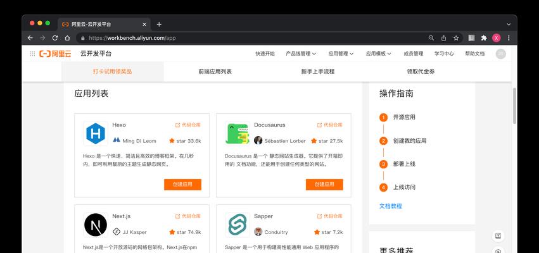Open Sapper 代码仓库 link

[x=329, y=216]
